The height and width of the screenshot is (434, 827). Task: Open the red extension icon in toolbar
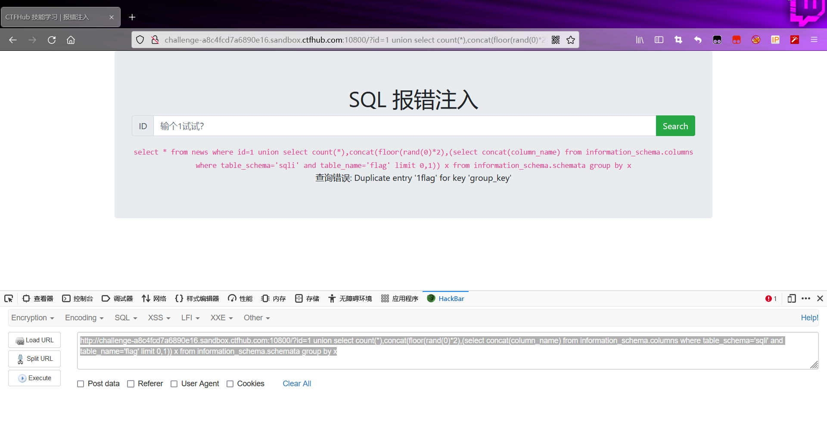click(737, 40)
